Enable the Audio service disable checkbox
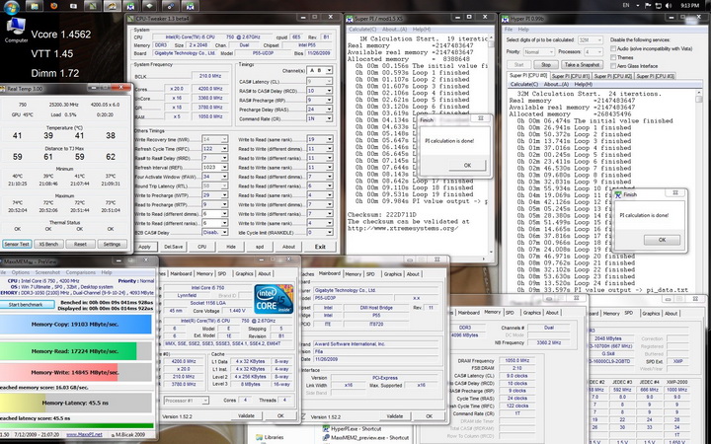 coord(612,47)
